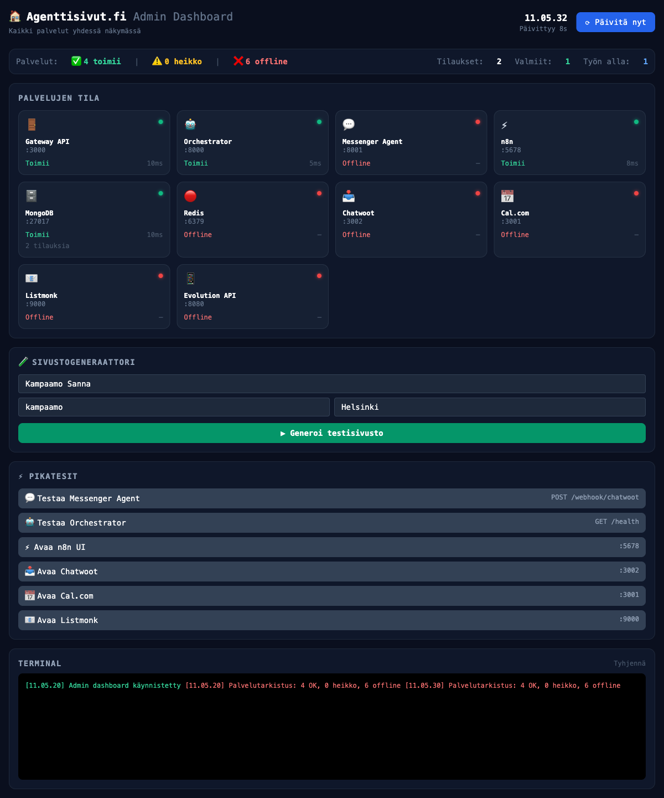Image resolution: width=664 pixels, height=798 pixels.
Task: Click the Gateway API door icon
Action: coord(32,125)
